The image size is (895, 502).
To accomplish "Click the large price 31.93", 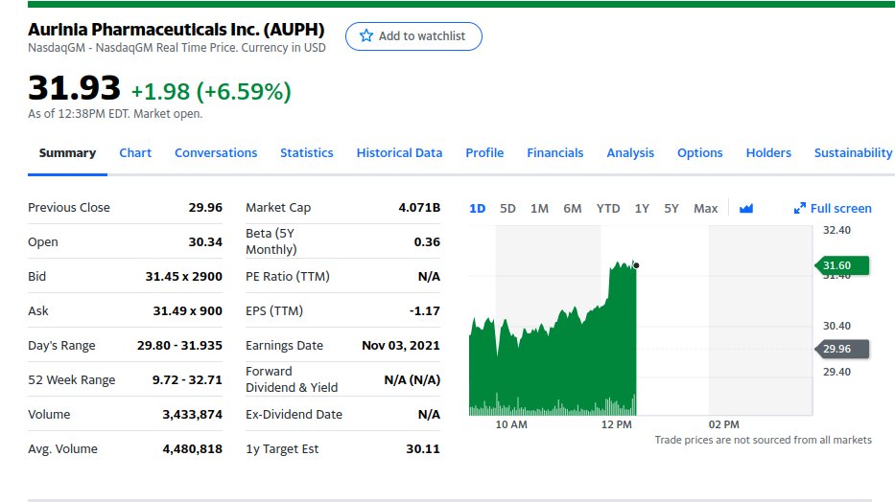I will click(74, 88).
